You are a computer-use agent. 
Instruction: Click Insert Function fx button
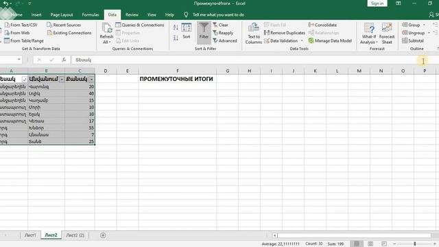[x=64, y=60]
